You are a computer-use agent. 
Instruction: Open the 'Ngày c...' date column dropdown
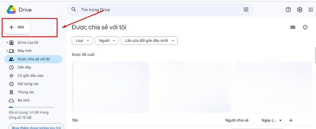[272, 120]
